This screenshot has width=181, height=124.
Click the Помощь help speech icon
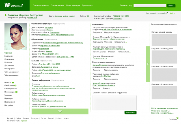point(177,118)
